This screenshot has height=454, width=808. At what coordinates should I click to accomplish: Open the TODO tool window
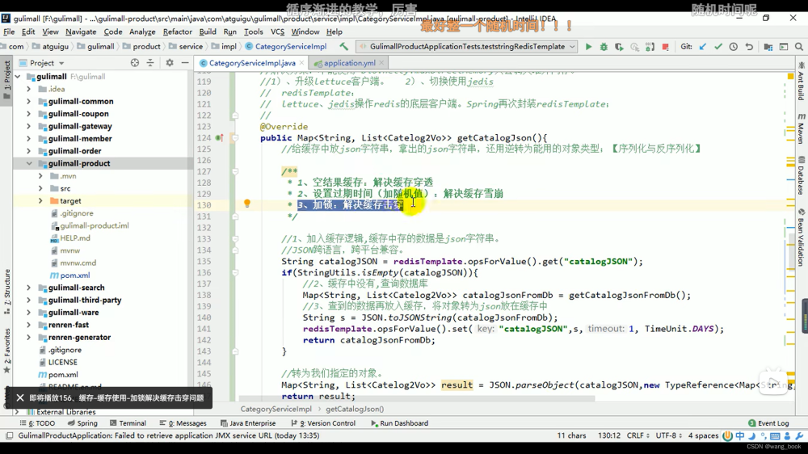tap(37, 423)
